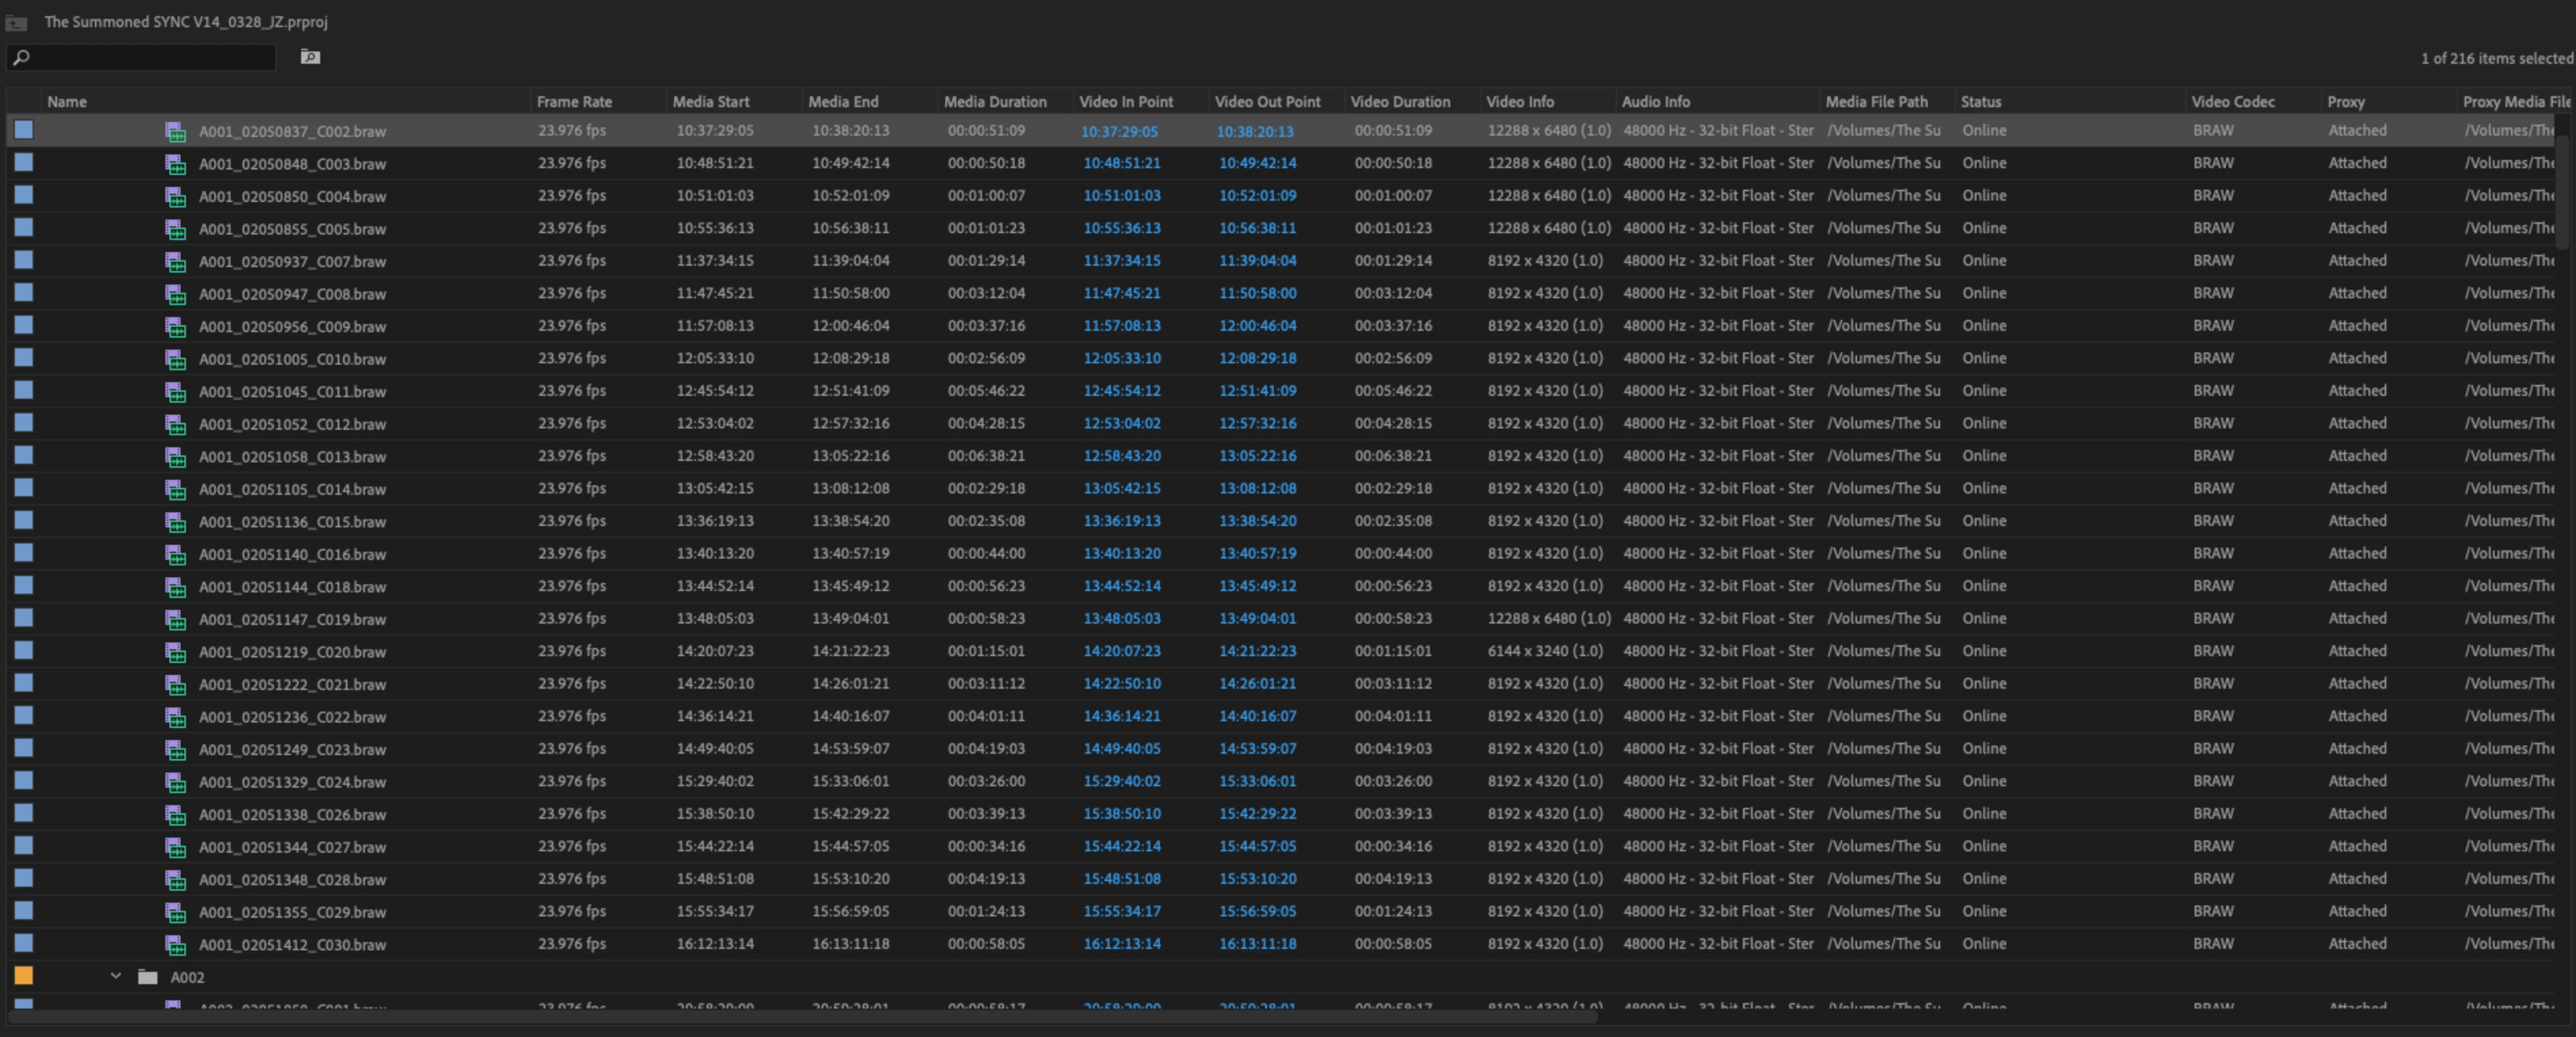The width and height of the screenshot is (2576, 1037).
Task: Click the project file icon next to the title
Action: click(x=17, y=22)
